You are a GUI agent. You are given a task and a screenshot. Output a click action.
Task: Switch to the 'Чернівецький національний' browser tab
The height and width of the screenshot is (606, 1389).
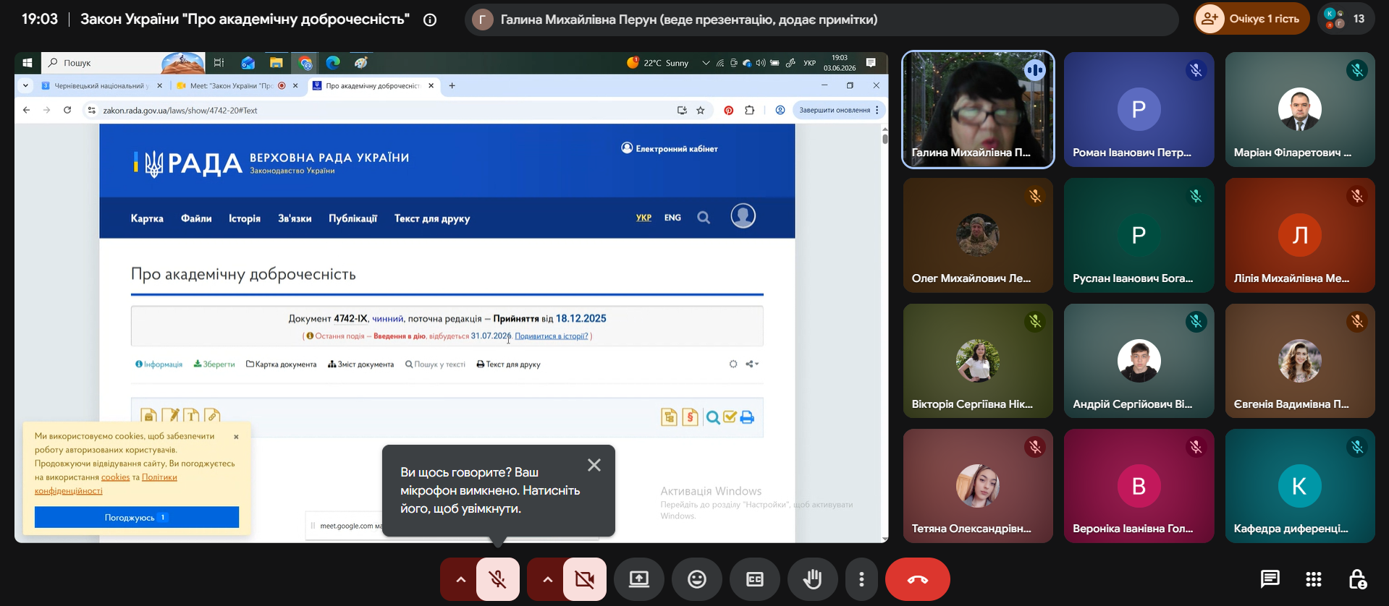click(102, 85)
